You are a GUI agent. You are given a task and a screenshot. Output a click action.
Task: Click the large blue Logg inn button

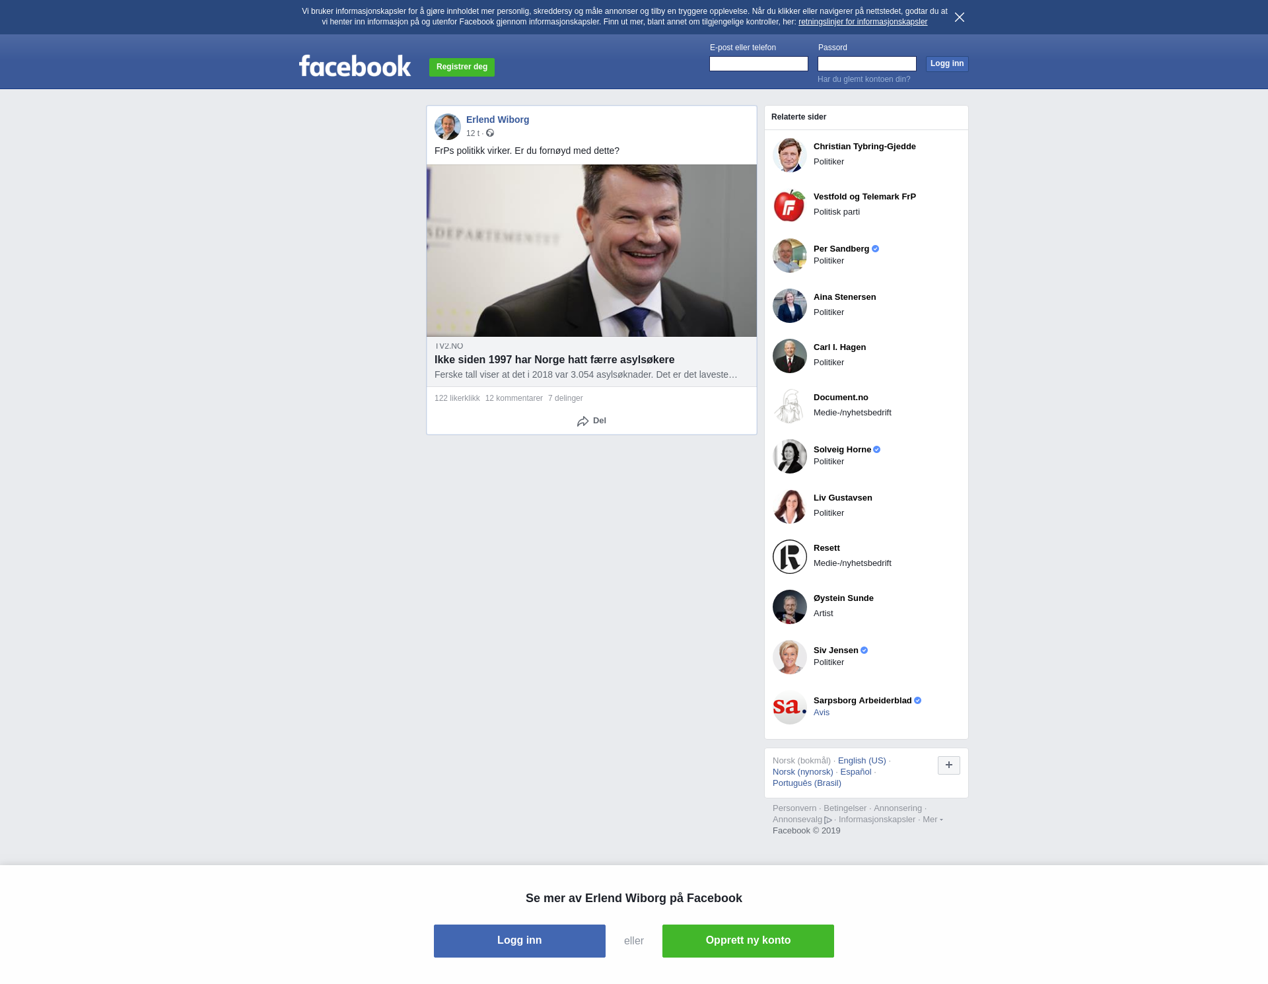(x=519, y=940)
